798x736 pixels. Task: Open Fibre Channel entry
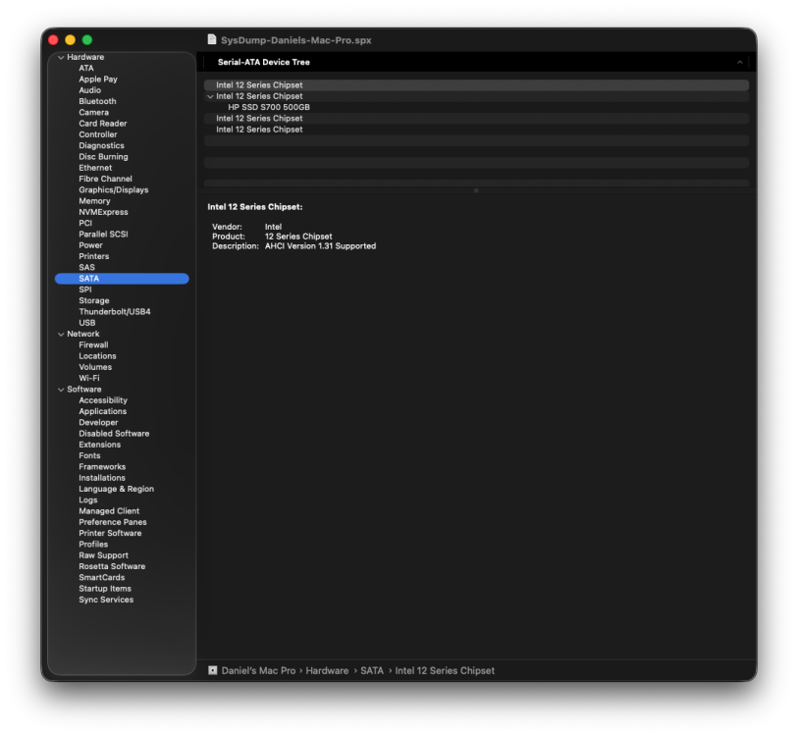click(105, 180)
